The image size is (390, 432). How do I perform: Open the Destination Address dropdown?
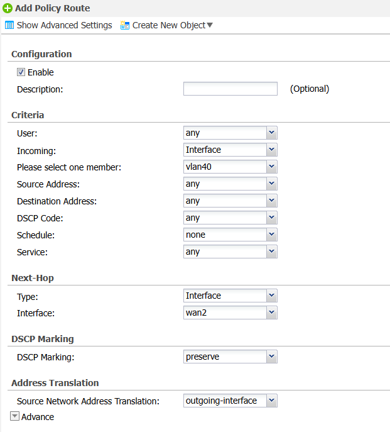pos(230,201)
